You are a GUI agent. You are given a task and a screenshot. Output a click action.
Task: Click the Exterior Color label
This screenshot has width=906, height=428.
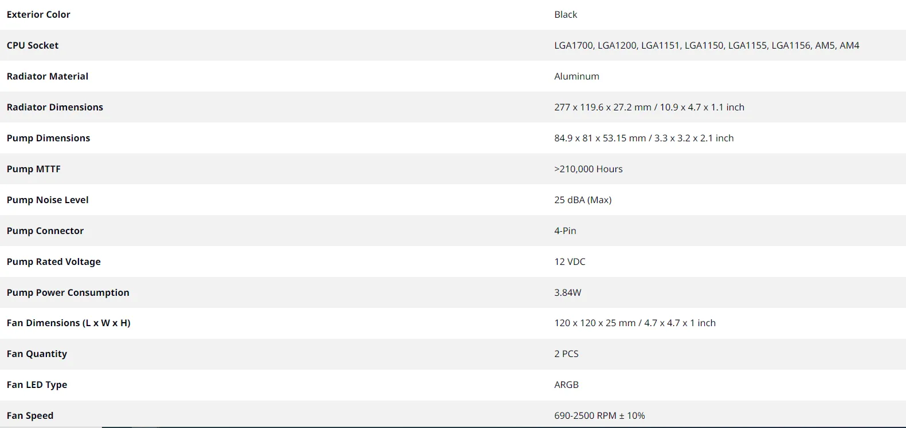(x=38, y=14)
